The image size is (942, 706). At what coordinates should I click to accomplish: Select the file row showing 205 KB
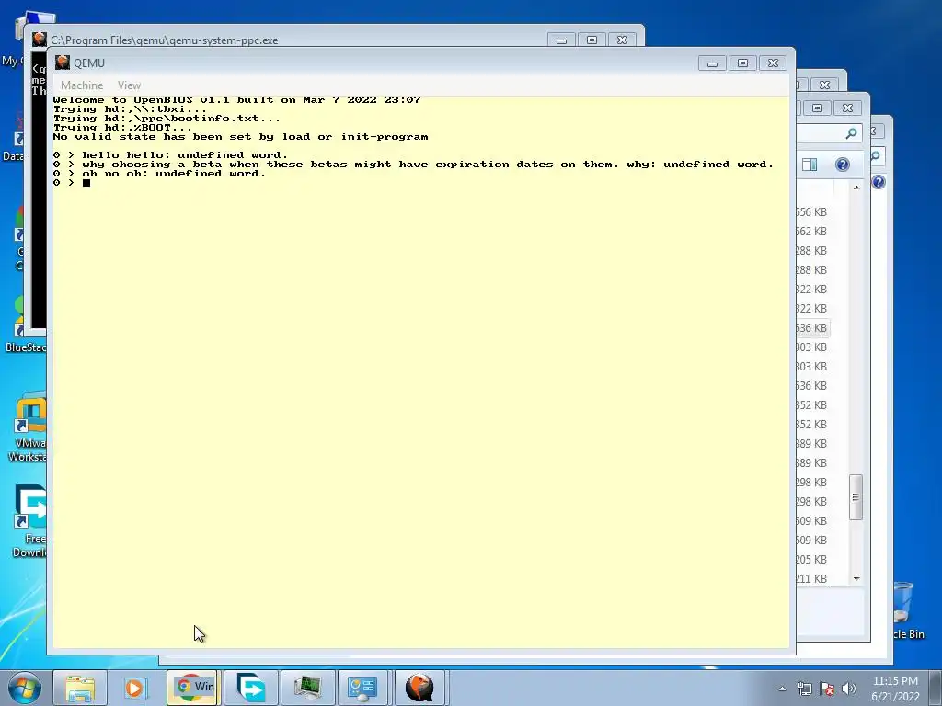tap(812, 559)
